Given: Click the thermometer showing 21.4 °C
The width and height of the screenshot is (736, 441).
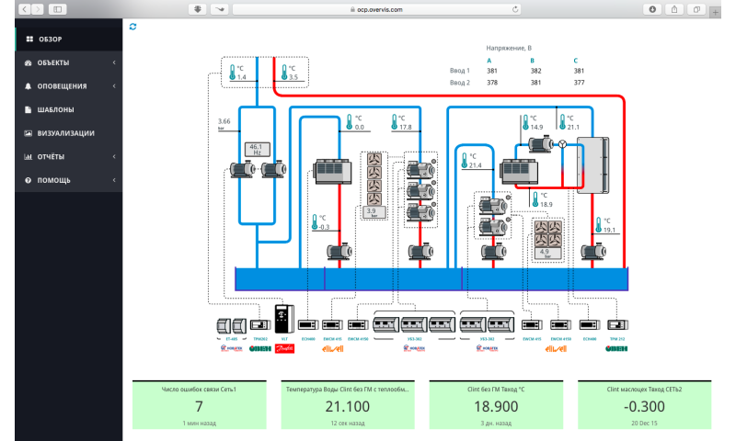Looking at the screenshot, I should pos(464,161).
